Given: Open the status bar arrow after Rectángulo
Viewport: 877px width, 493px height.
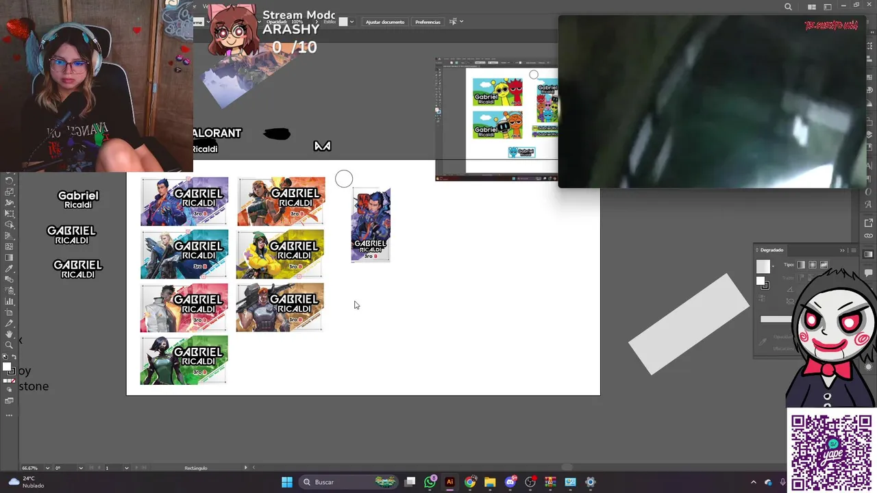Looking at the screenshot, I should click(246, 468).
